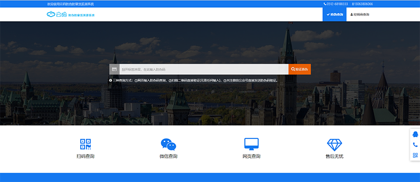Click the mobile number 13063806066

pyautogui.click(x=364, y=4)
